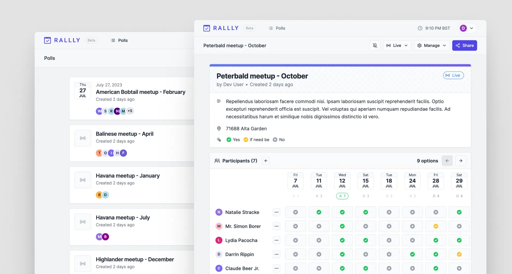
Task: Click the Share button
Action: tap(465, 45)
